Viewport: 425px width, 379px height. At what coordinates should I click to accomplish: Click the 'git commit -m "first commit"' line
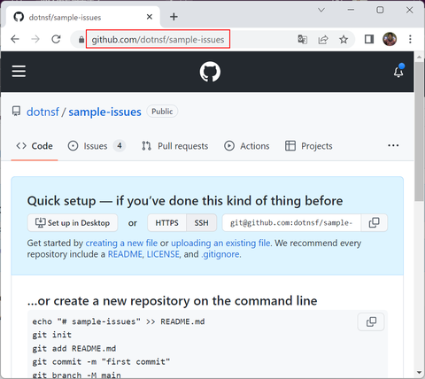(x=101, y=362)
